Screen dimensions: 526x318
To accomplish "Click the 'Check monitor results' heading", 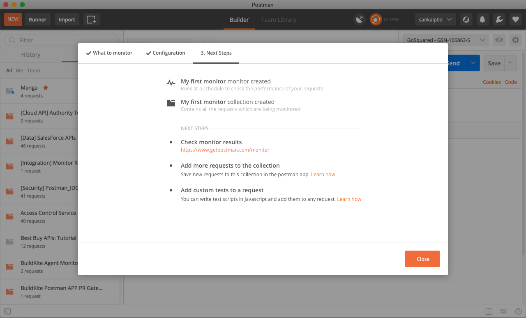I will click(211, 142).
